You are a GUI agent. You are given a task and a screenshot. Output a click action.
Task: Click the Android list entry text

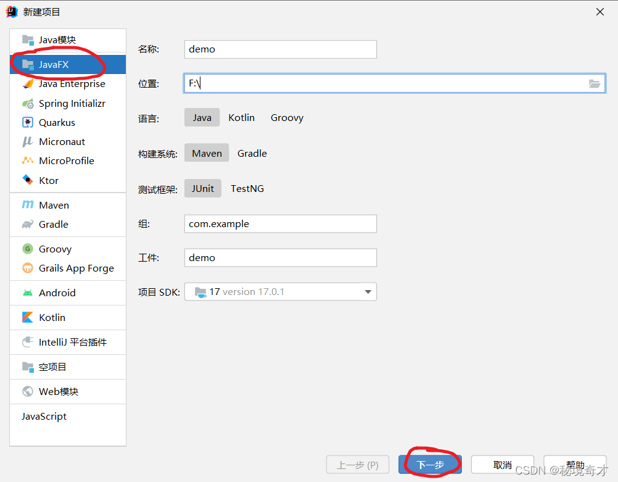point(57,293)
